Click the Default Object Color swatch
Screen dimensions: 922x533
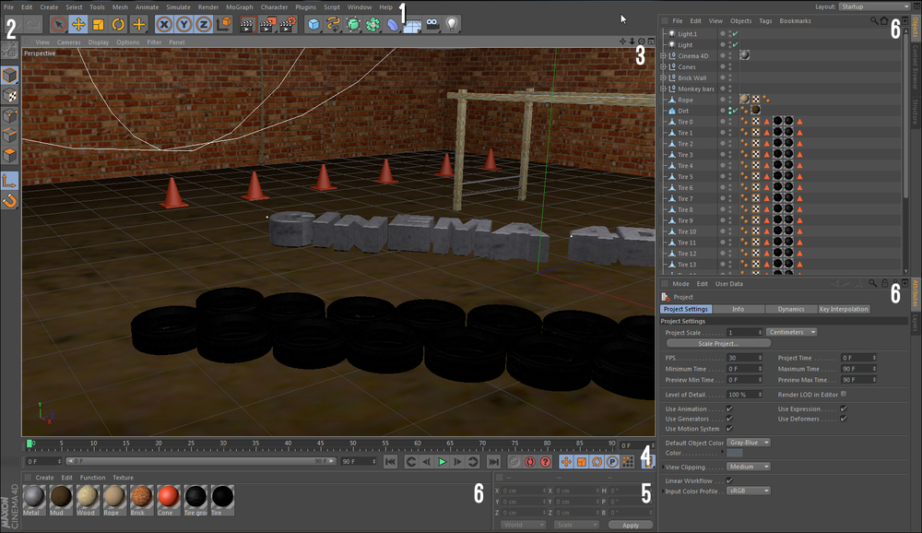[735, 453]
